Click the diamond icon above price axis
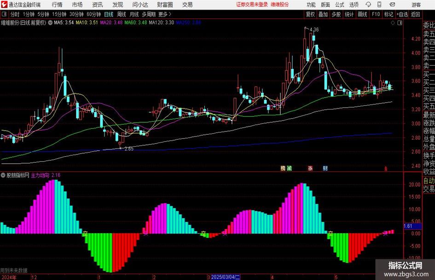The height and width of the screenshot is (280, 435). tap(393, 23)
